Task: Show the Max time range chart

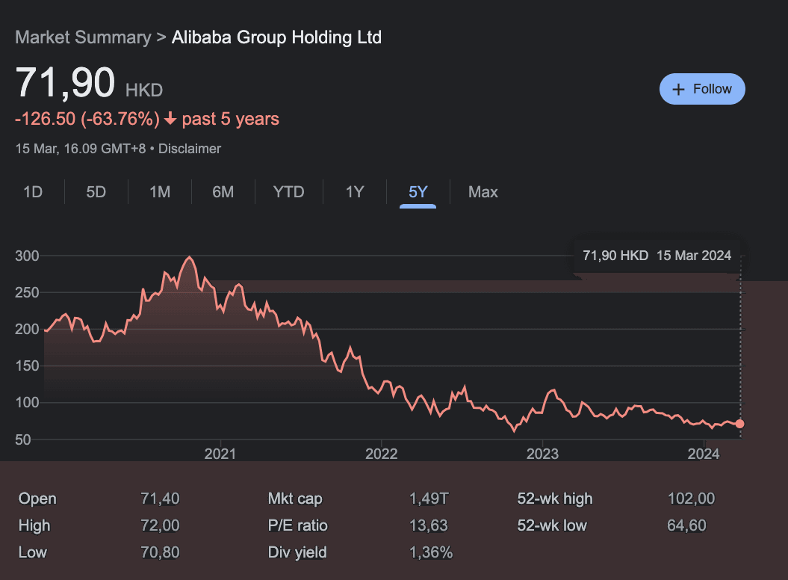Action: (x=483, y=192)
